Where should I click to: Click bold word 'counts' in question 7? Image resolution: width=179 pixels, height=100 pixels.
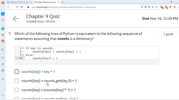point(63,39)
